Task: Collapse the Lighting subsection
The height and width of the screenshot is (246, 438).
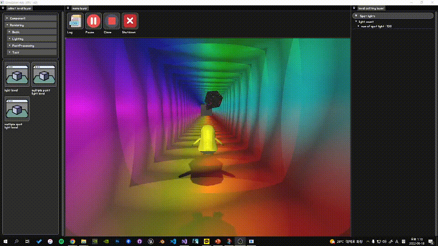Action: (x=32, y=39)
